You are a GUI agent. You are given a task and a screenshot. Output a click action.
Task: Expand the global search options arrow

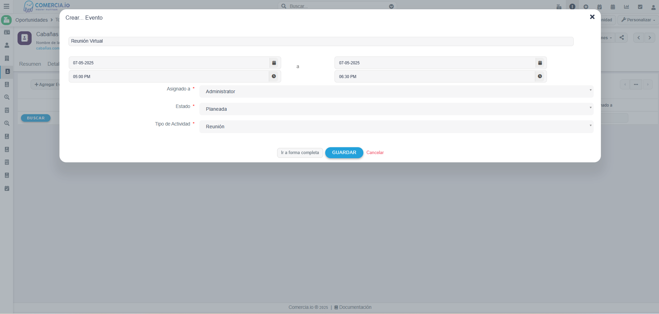[x=391, y=6]
